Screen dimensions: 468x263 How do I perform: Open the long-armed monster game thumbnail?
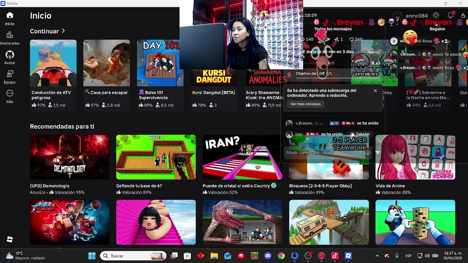click(242, 222)
